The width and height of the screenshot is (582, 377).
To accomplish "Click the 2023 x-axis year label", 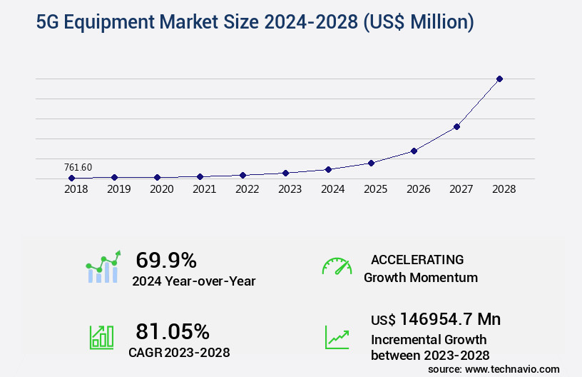I will click(x=290, y=190).
